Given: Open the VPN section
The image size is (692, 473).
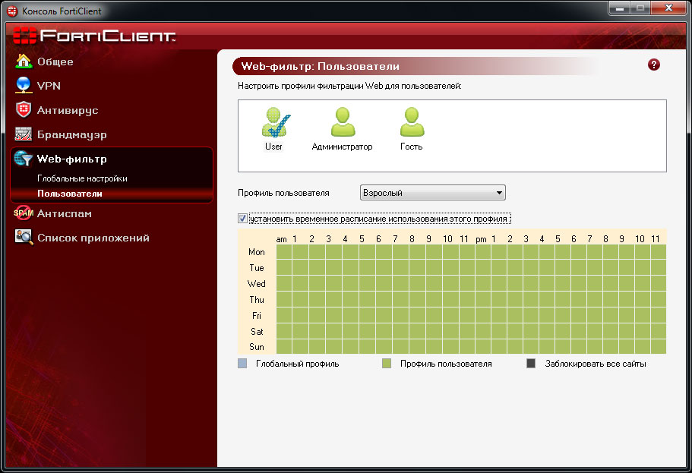Looking at the screenshot, I should tap(49, 86).
